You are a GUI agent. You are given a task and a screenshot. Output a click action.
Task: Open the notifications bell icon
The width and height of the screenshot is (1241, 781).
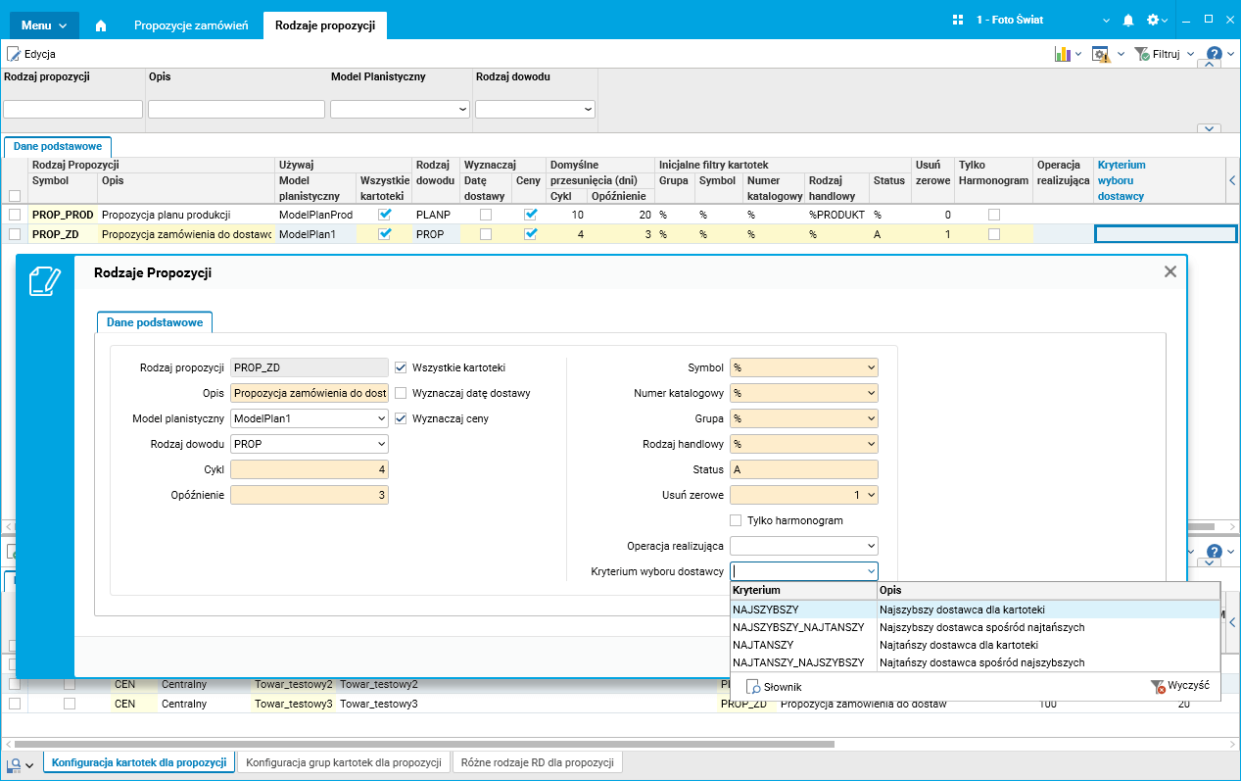tap(1127, 21)
